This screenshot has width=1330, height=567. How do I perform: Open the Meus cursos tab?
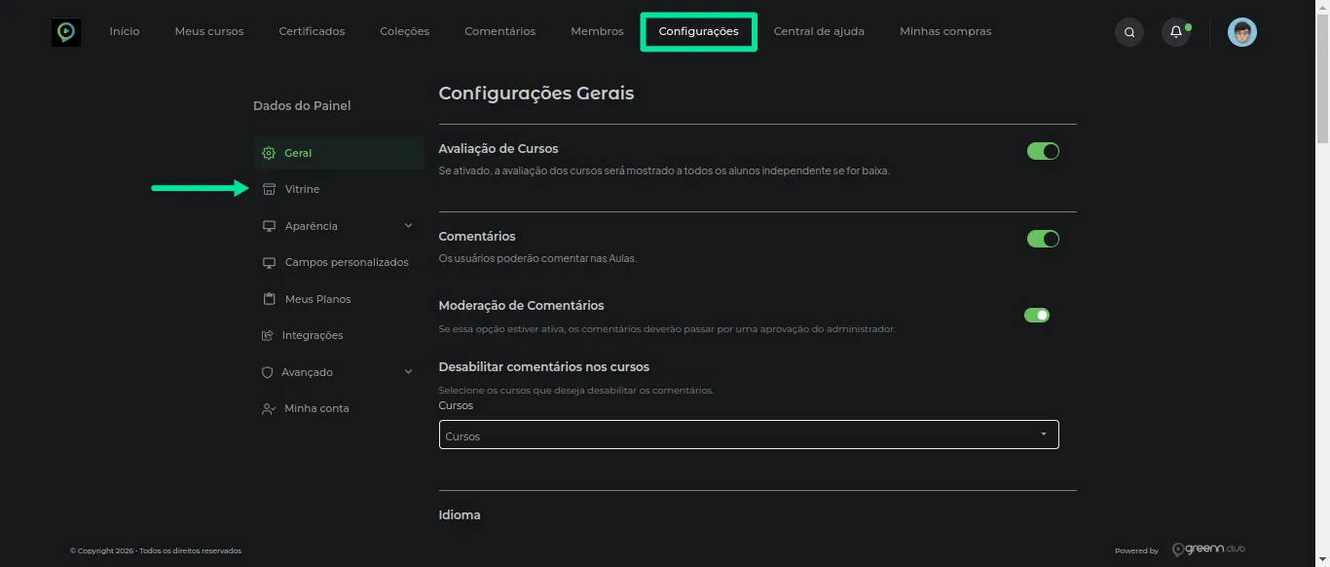pos(209,31)
